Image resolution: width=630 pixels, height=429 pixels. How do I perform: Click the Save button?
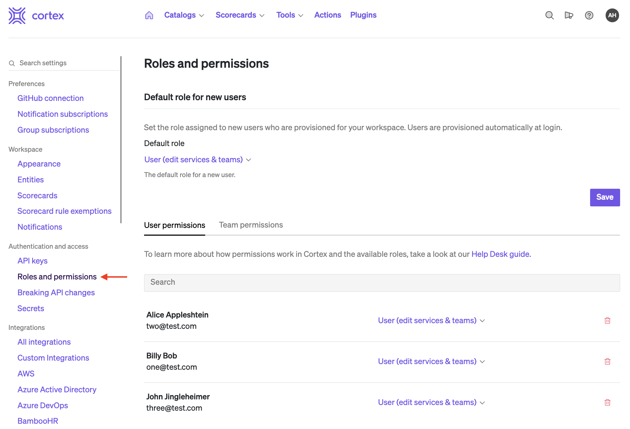pyautogui.click(x=605, y=197)
